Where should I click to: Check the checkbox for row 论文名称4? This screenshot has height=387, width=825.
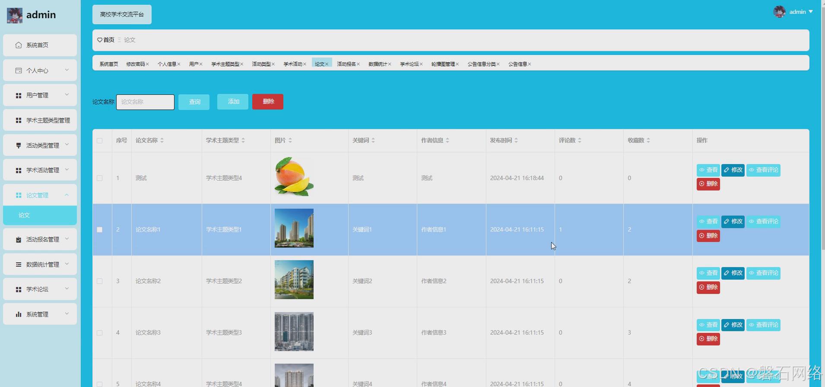[x=100, y=384]
